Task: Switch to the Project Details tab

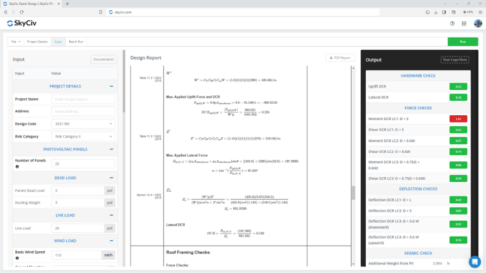Action: coord(37,42)
